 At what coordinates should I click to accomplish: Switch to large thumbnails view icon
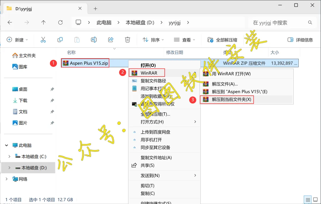point(315,200)
